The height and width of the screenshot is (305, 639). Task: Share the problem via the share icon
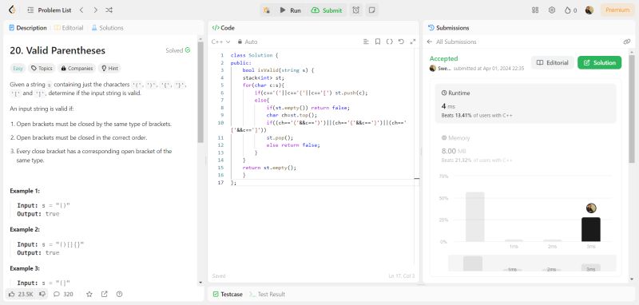pos(105,294)
